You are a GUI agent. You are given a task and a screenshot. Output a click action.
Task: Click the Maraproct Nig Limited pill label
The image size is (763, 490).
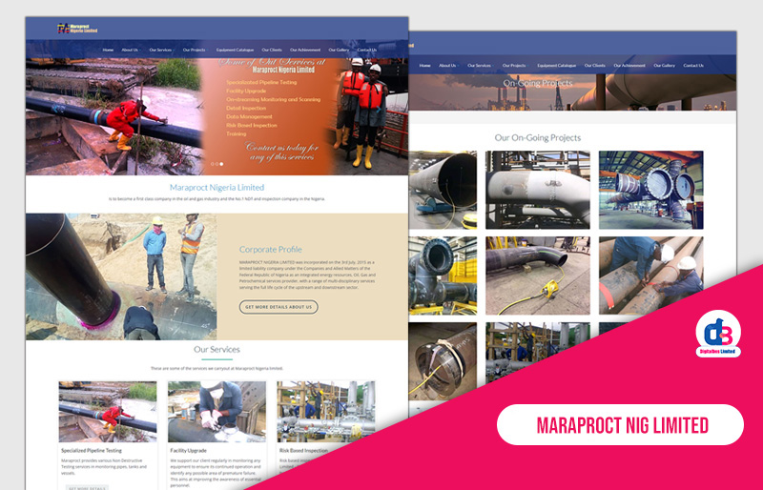tap(621, 425)
